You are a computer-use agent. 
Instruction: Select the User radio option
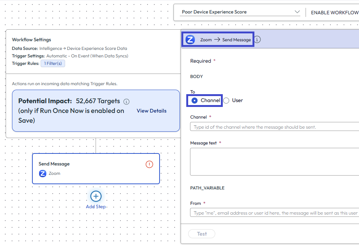pyautogui.click(x=226, y=101)
